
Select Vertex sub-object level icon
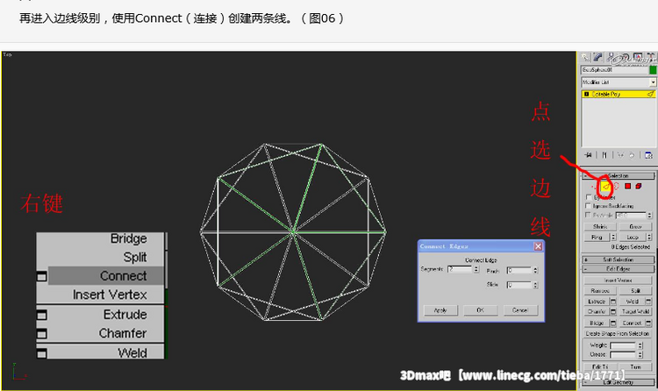point(594,186)
